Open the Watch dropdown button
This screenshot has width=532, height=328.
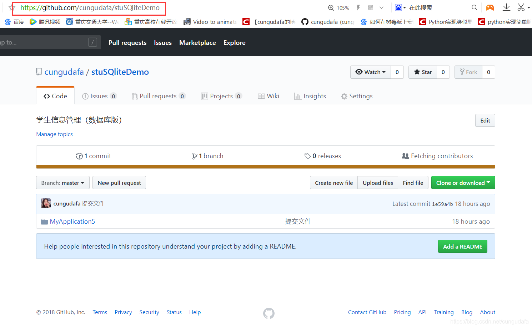[x=371, y=72]
